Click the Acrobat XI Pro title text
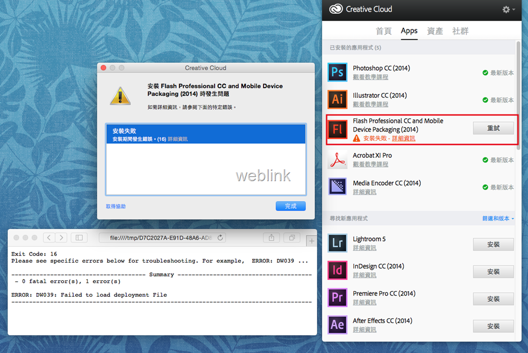 pyautogui.click(x=372, y=155)
